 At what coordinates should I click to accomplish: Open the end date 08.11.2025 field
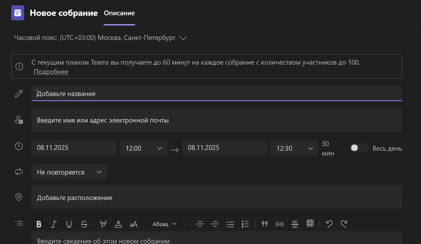click(x=224, y=148)
